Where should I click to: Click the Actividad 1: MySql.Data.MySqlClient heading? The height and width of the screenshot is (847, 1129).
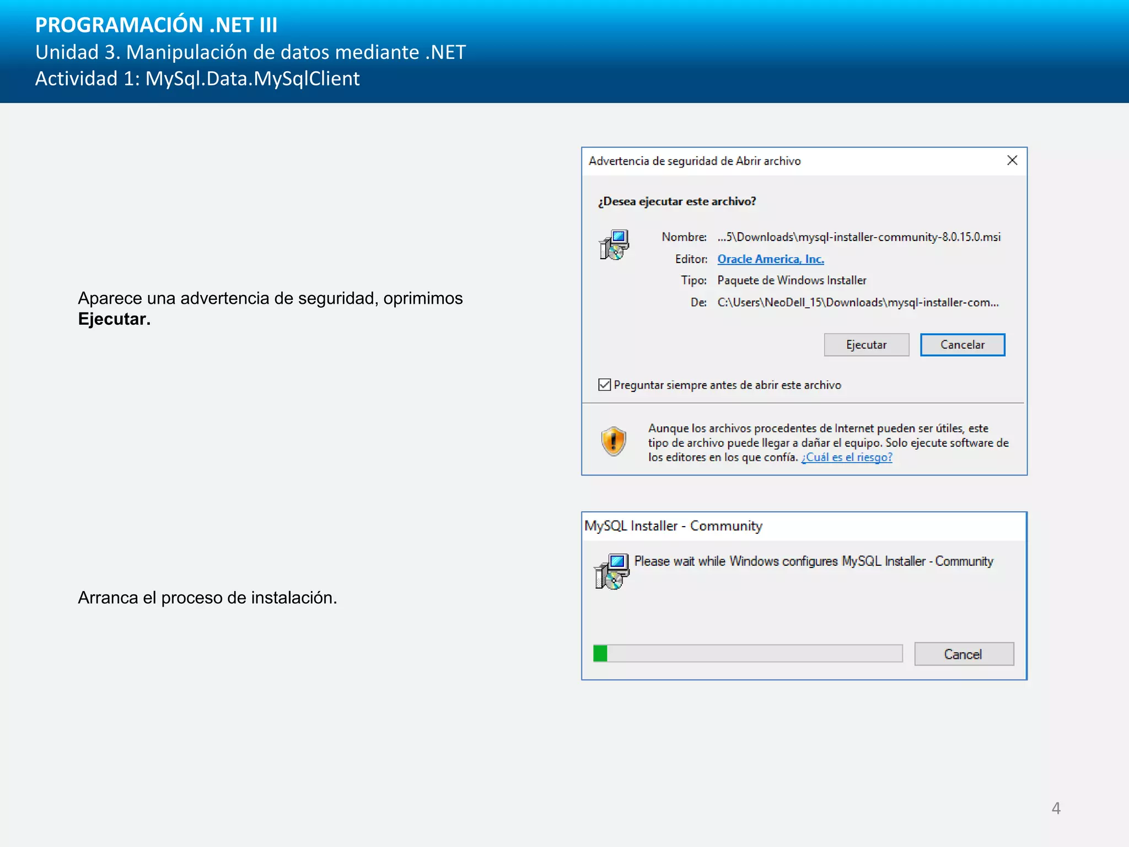(x=197, y=78)
